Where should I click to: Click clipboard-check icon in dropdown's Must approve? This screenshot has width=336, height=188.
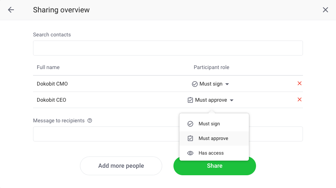click(x=190, y=138)
